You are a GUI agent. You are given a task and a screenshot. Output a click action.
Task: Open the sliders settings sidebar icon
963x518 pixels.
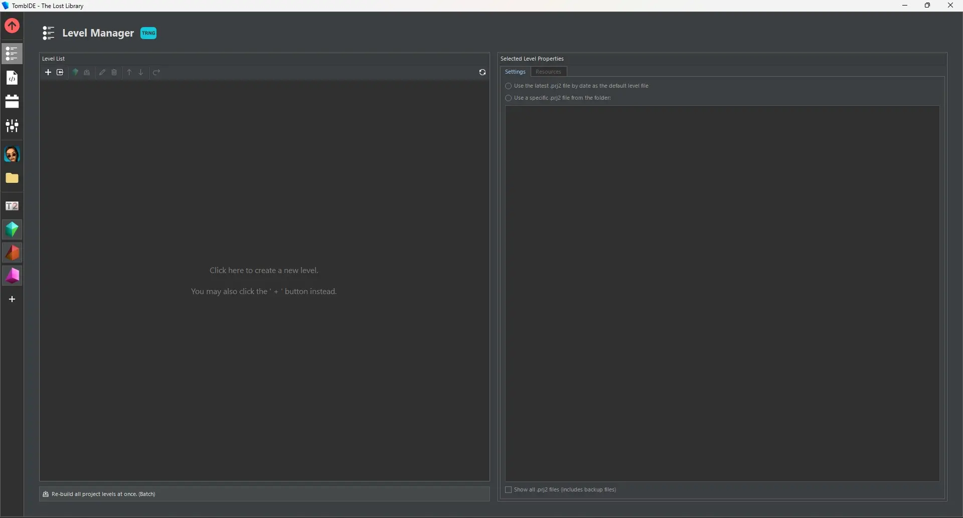pyautogui.click(x=12, y=126)
